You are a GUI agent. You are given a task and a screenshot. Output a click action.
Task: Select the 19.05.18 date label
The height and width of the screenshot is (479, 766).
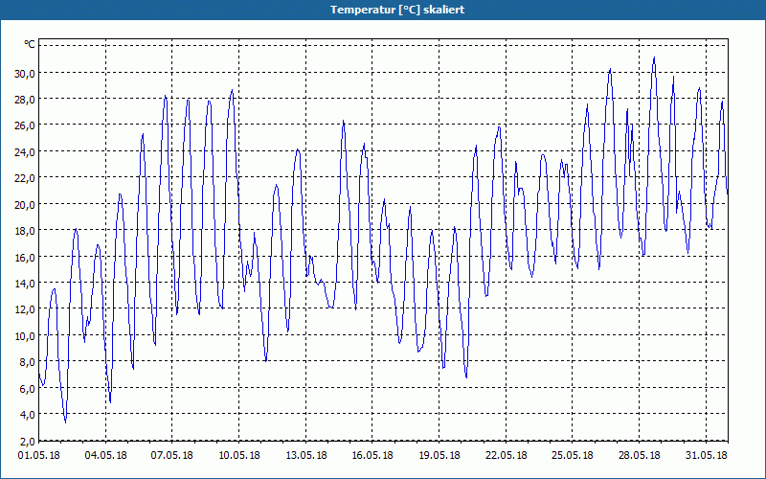tap(439, 456)
